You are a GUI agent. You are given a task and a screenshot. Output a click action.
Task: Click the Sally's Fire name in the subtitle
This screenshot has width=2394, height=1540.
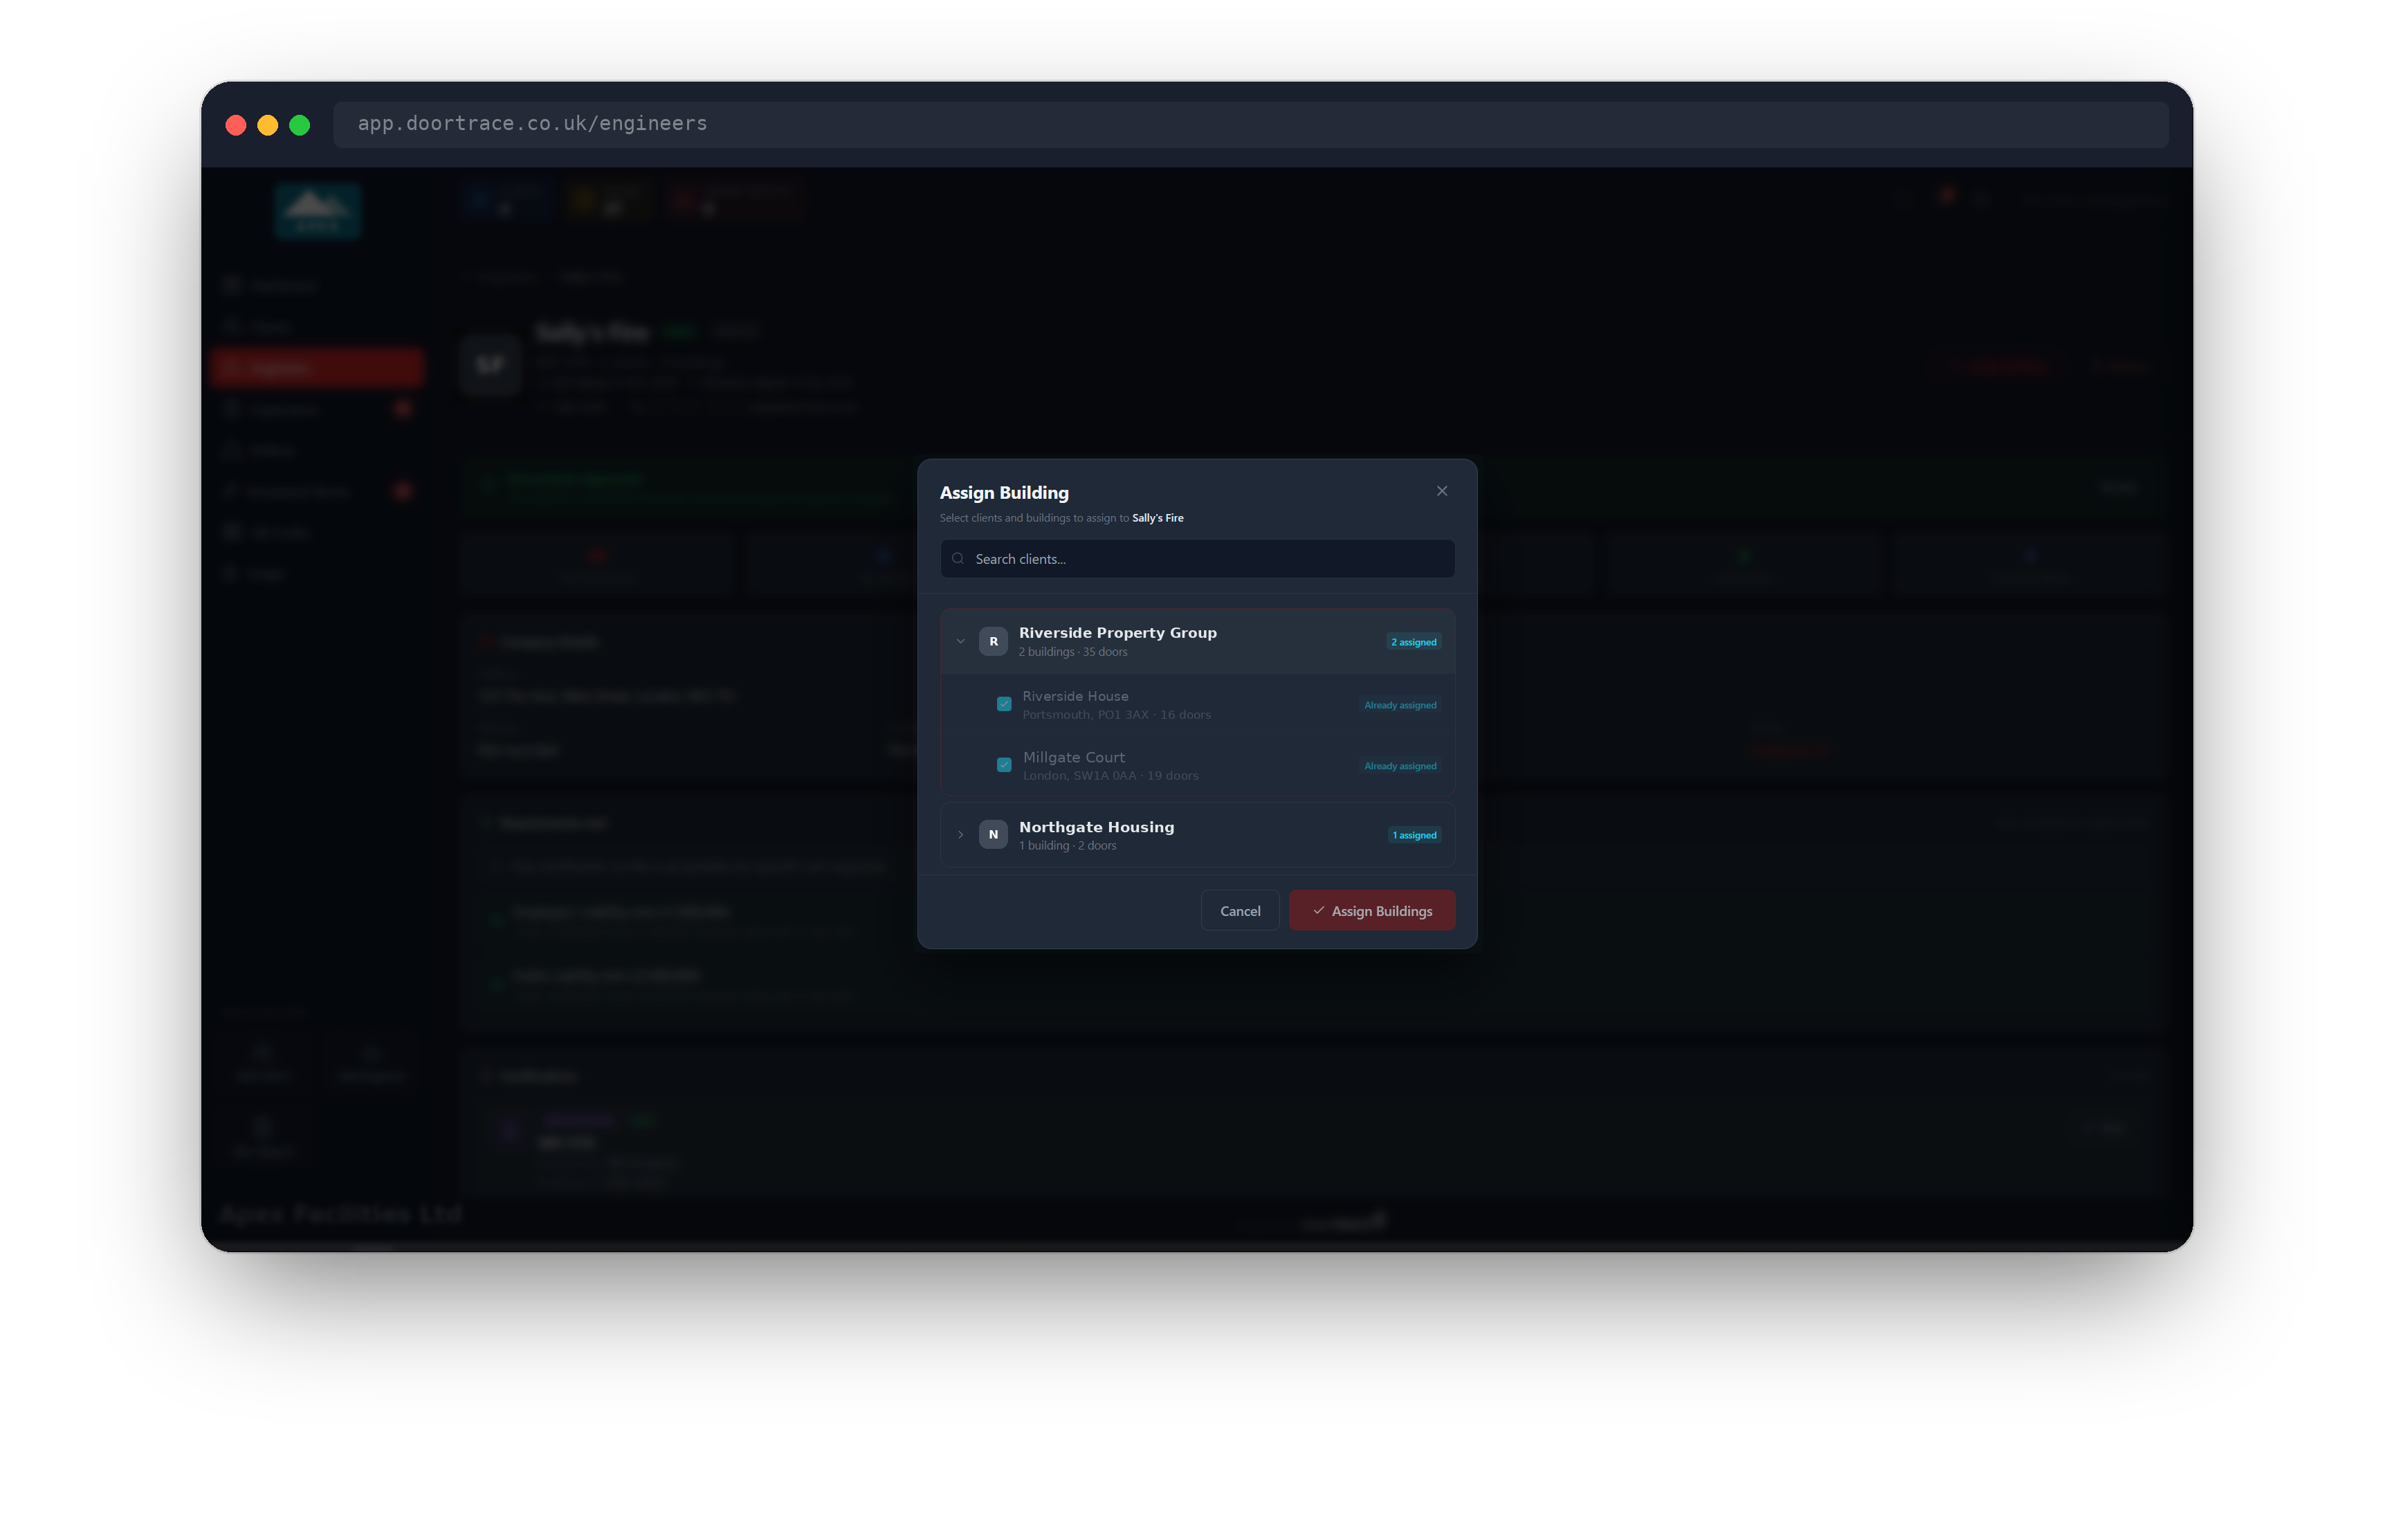[1157, 518]
